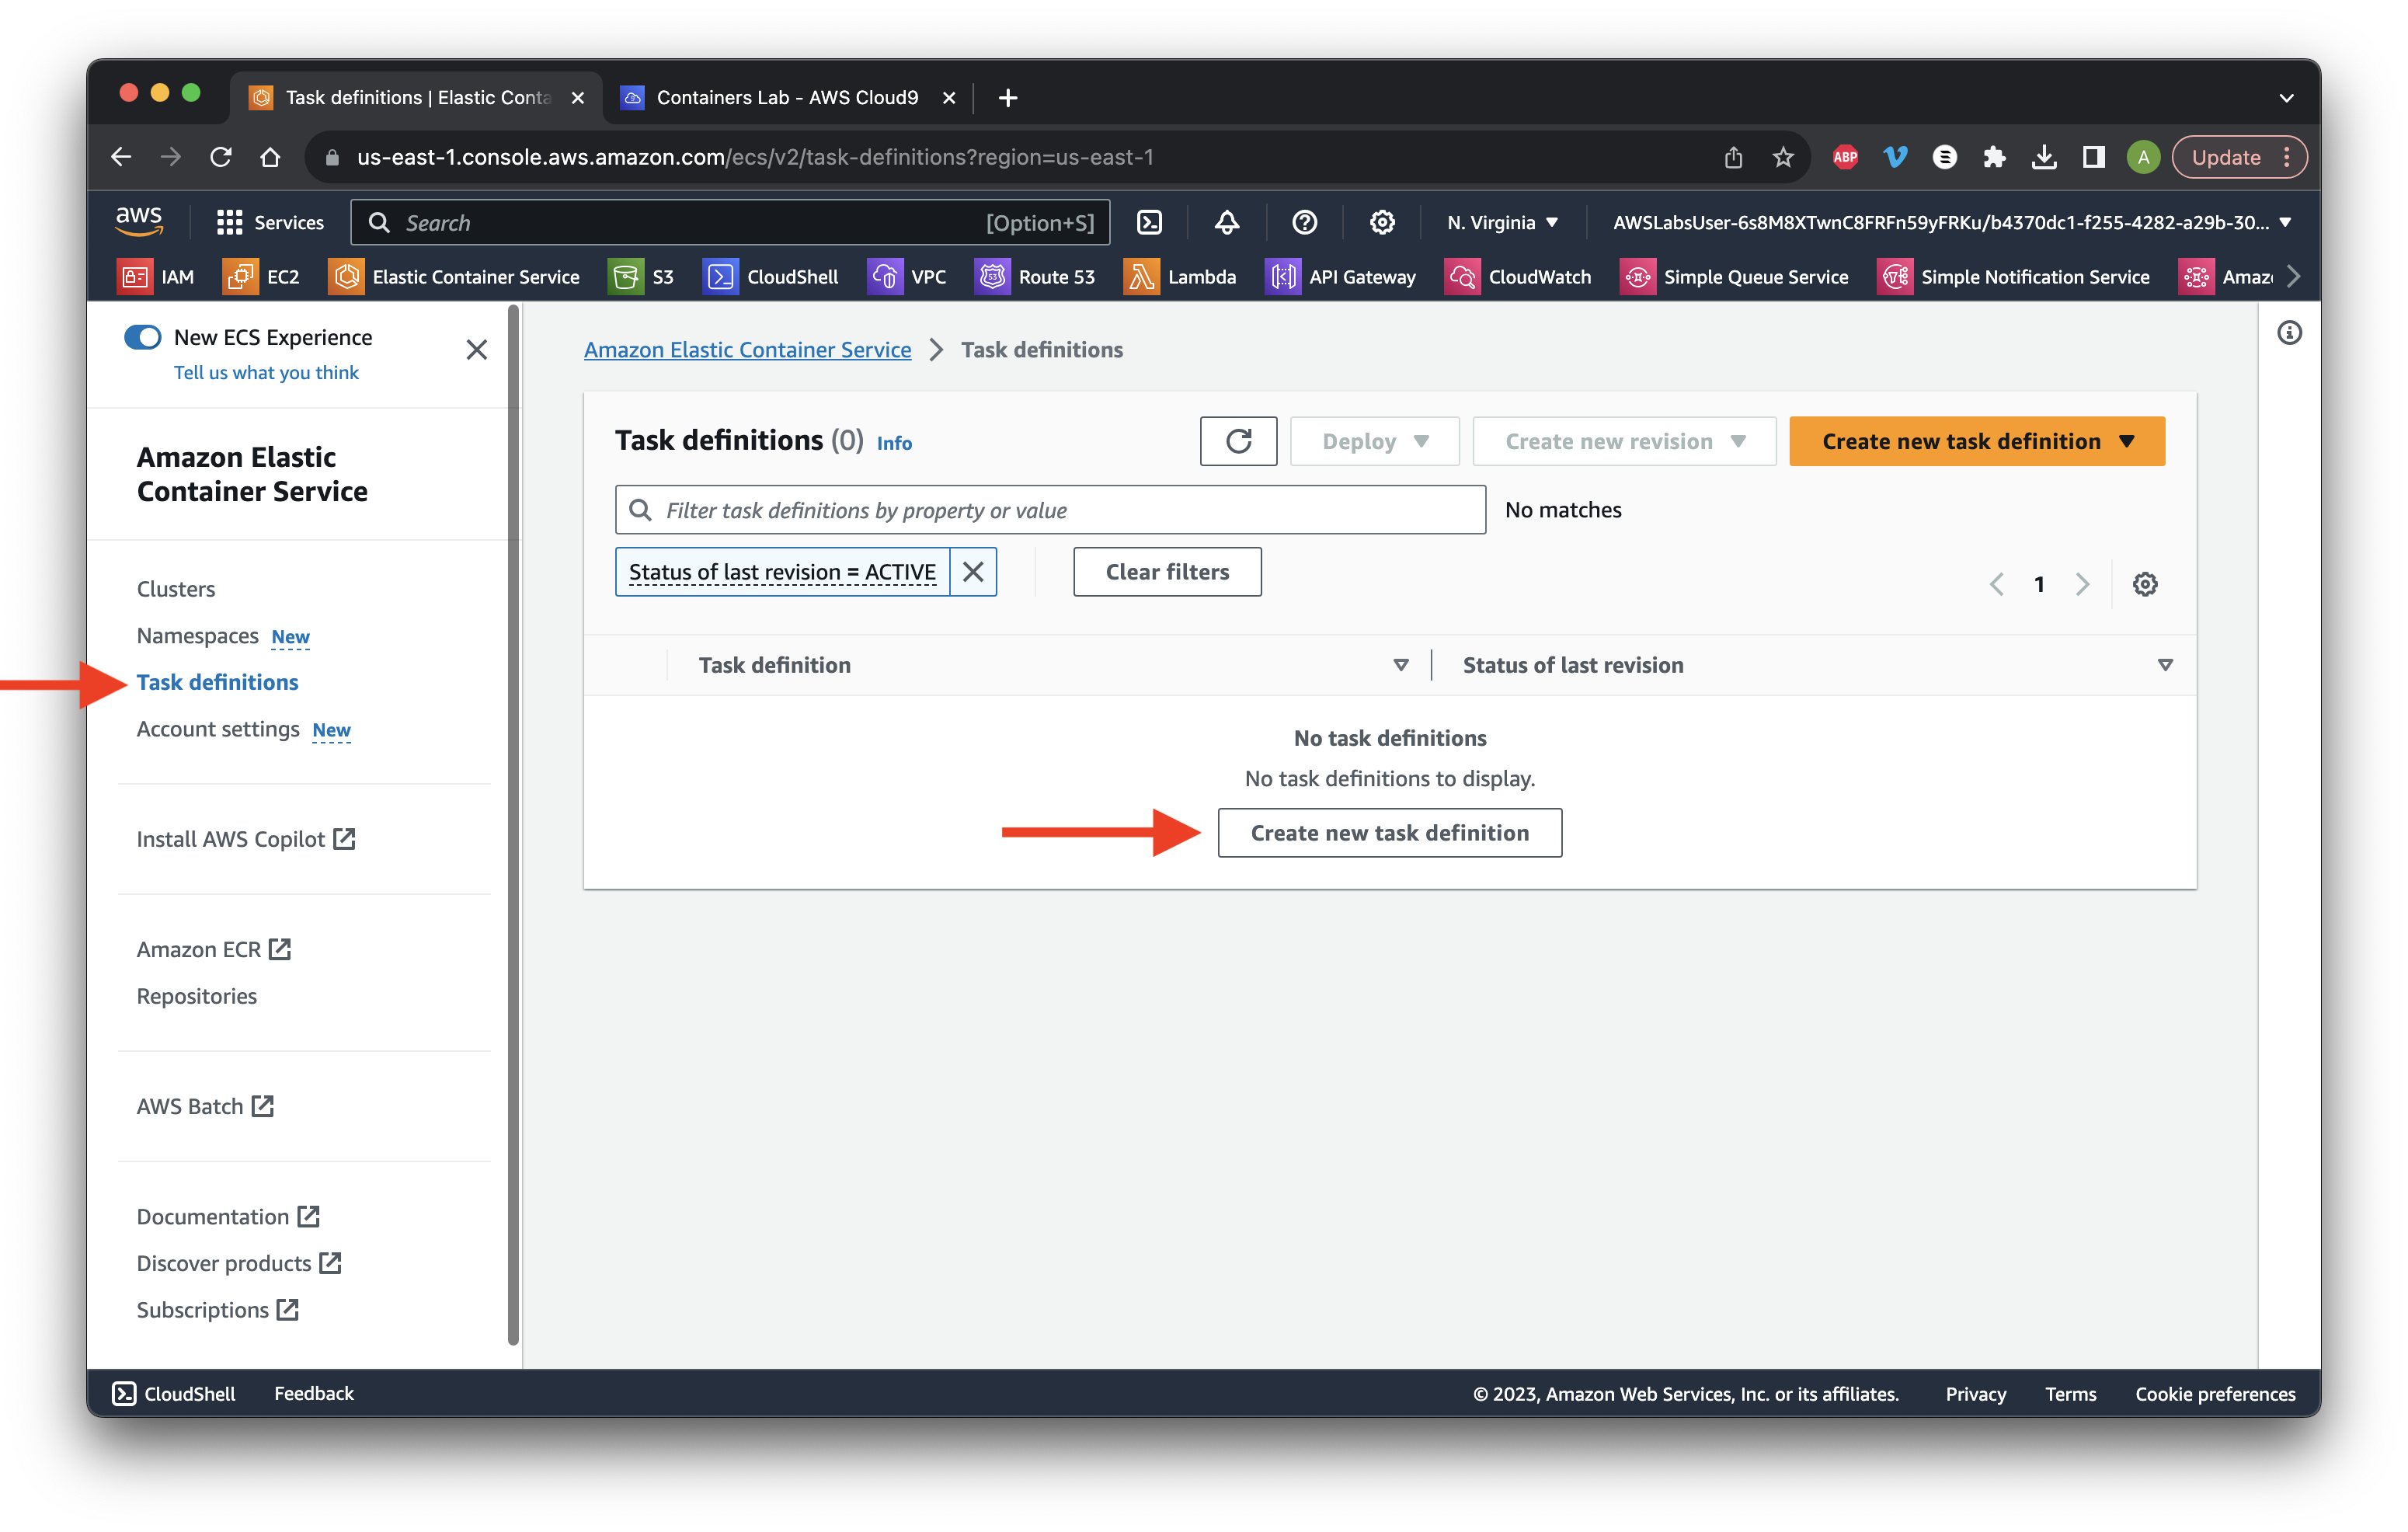2408x1532 pixels.
Task: Open Elastic Container Service favorites shortcut
Action: (x=454, y=277)
